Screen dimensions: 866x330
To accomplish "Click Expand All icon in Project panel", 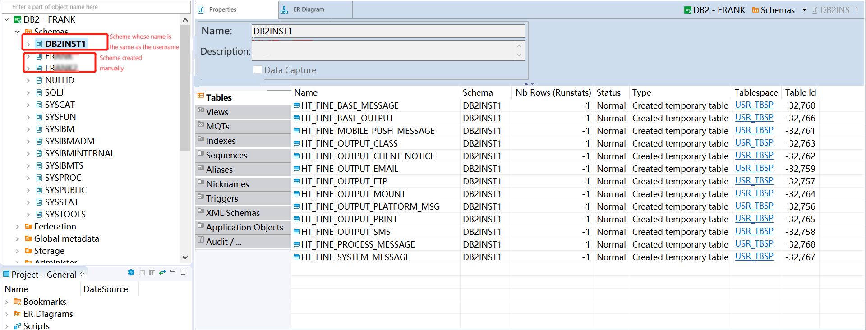I will click(152, 272).
